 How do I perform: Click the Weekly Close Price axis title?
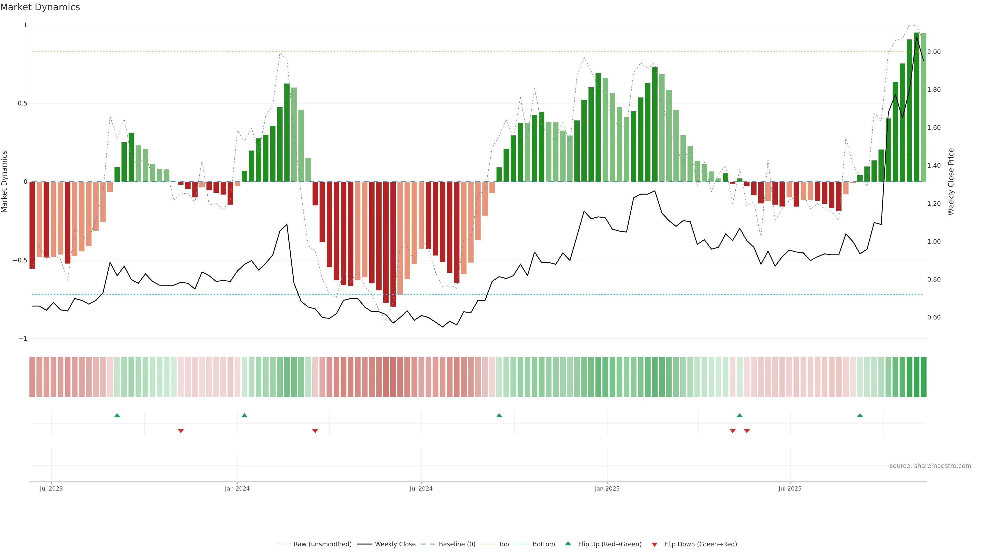click(951, 182)
